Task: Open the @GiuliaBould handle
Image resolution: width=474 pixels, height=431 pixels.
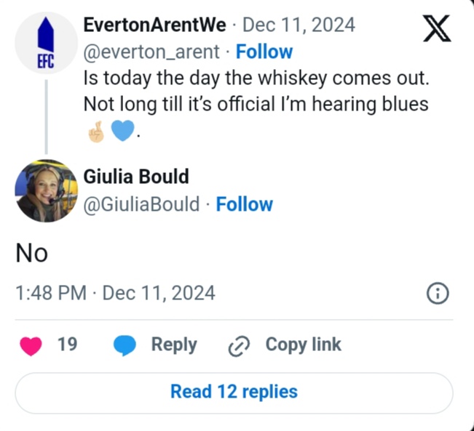Action: coord(142,204)
